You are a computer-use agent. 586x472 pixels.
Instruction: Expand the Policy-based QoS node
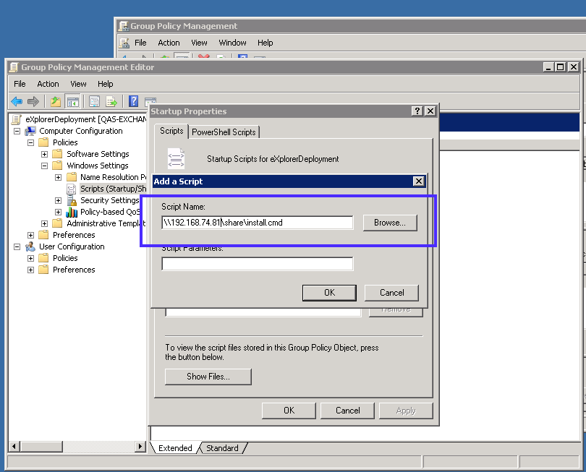tap(59, 212)
